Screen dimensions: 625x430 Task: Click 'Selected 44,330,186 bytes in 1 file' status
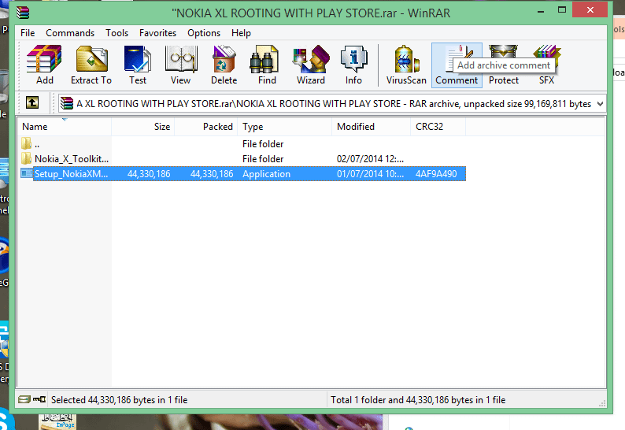[119, 400]
